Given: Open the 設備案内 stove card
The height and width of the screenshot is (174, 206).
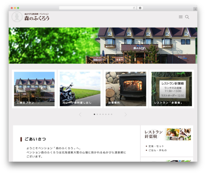Looking at the screenshot, I should coord(126,89).
